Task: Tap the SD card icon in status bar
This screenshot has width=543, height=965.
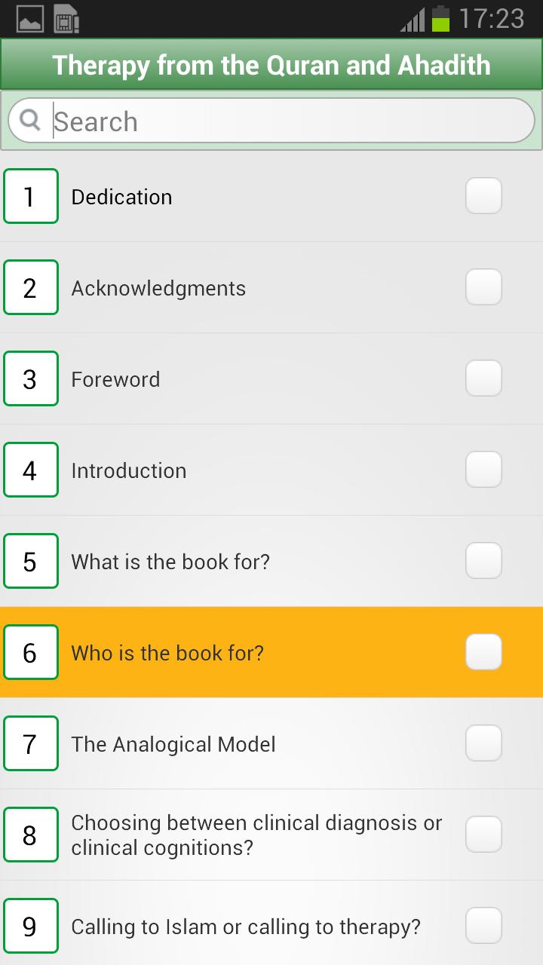Action: coord(67,19)
